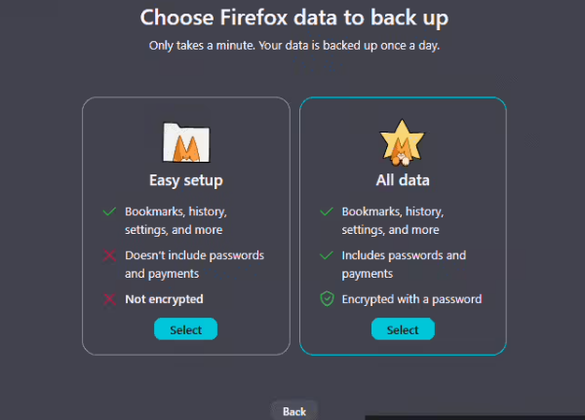Click the green shield encryption icon
The width and height of the screenshot is (585, 420).
pyautogui.click(x=327, y=299)
